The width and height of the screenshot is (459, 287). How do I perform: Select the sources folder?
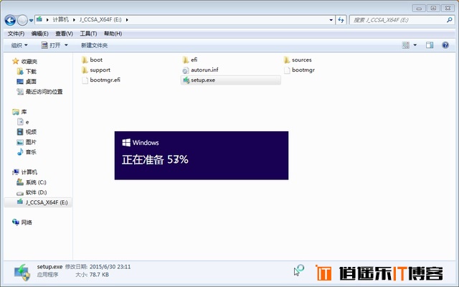(x=298, y=60)
